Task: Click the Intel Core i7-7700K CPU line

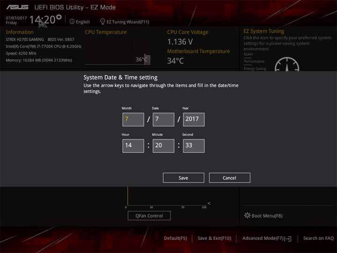Action: point(44,46)
